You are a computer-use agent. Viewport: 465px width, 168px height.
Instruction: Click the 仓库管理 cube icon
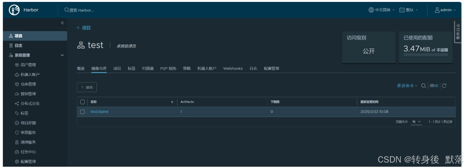click(17, 84)
